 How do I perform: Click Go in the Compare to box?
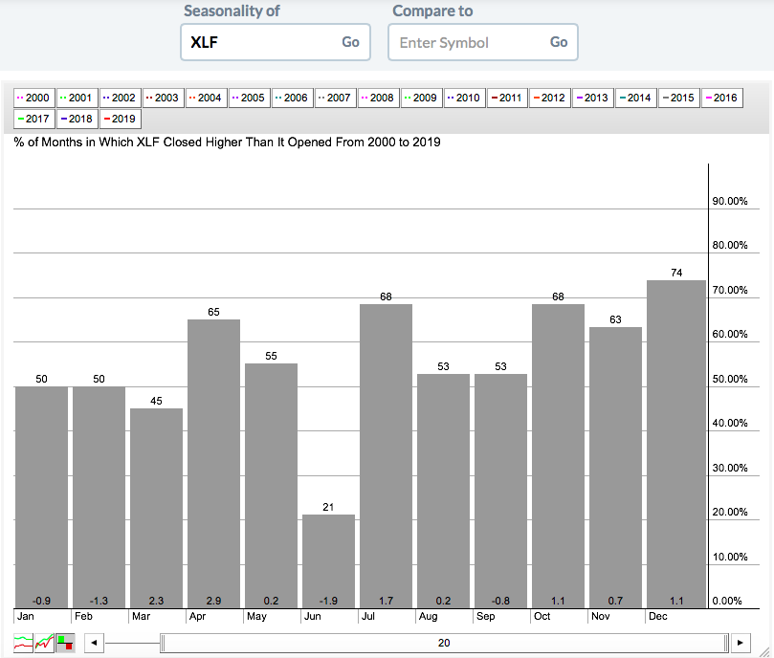pos(559,42)
